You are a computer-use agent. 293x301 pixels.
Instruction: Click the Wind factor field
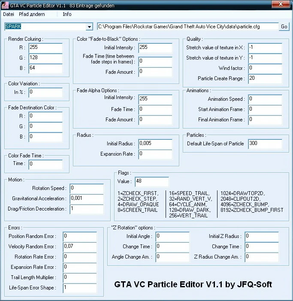[x=265, y=68]
